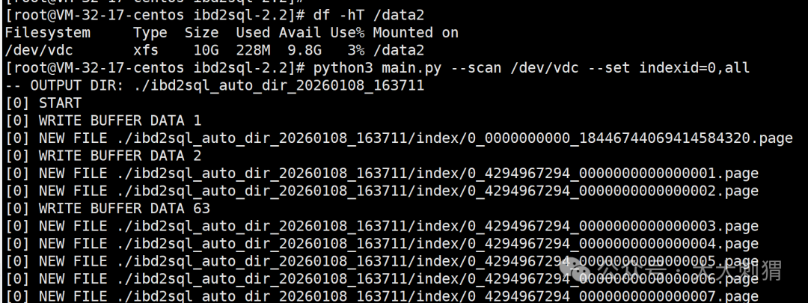Image resolution: width=808 pixels, height=303 pixels.
Task: Click the "-hT" option of df
Action: [352, 16]
